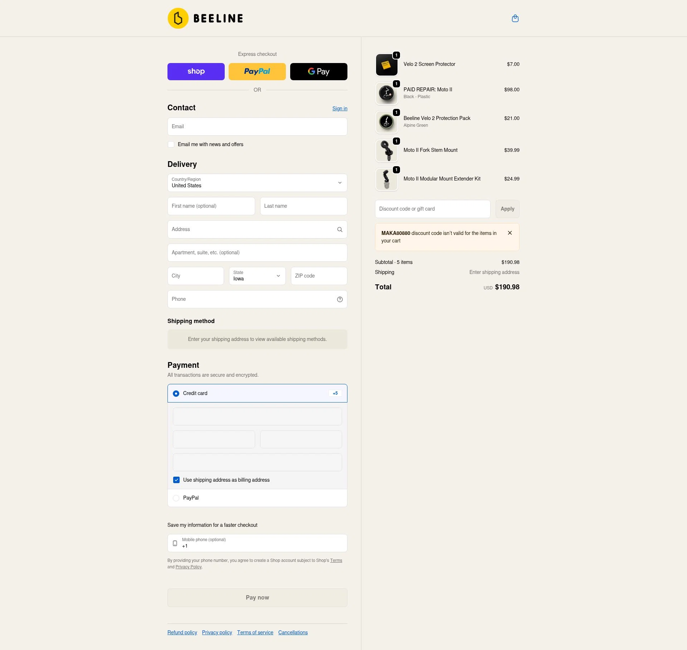Checkout with the PayPal express button

pyautogui.click(x=257, y=71)
